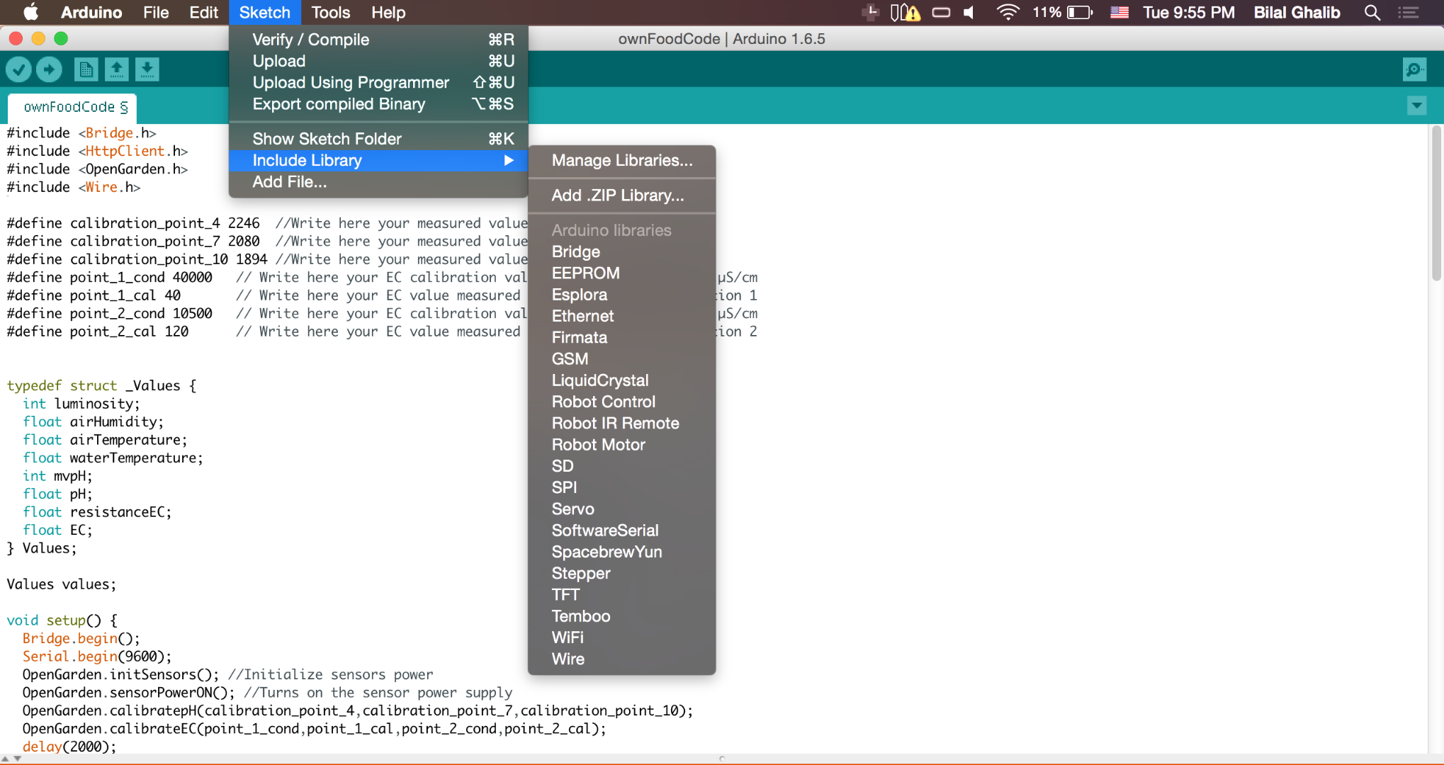The width and height of the screenshot is (1444, 765).
Task: Include the Firmata library
Action: tap(622, 338)
